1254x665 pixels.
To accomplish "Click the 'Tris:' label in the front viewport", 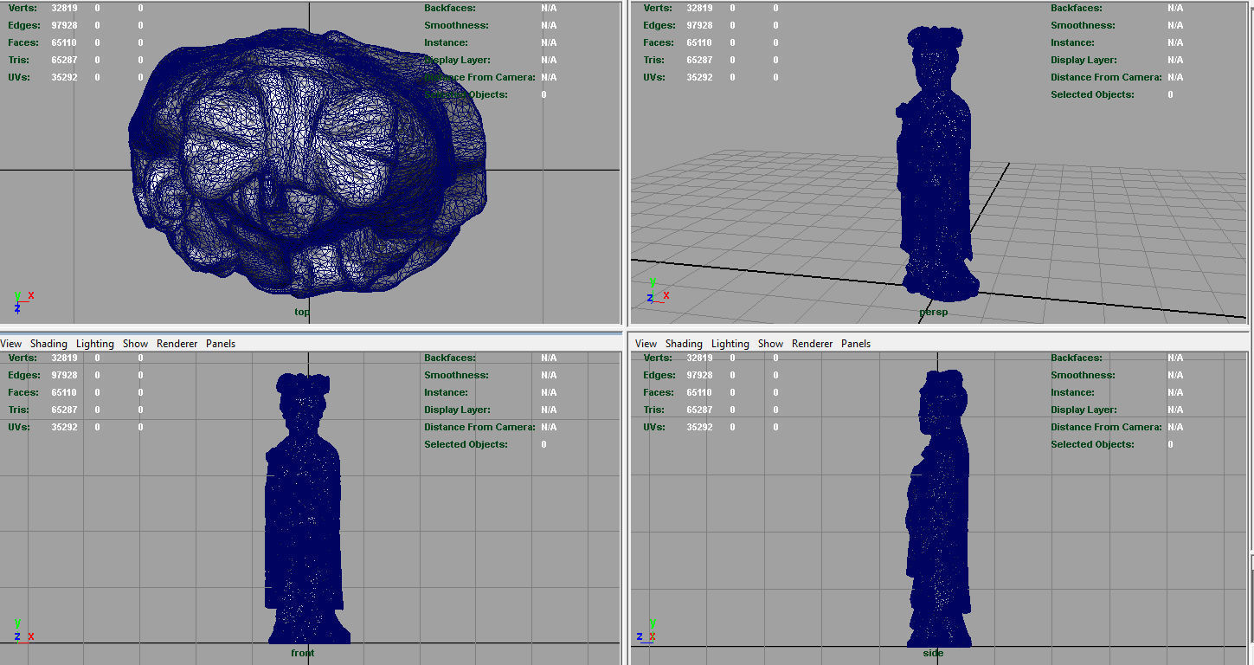I will coord(19,410).
